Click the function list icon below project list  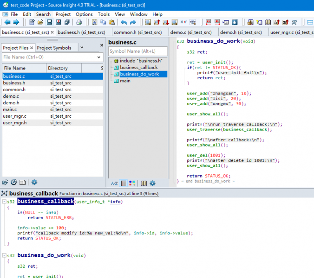pyautogui.click(x=22, y=182)
